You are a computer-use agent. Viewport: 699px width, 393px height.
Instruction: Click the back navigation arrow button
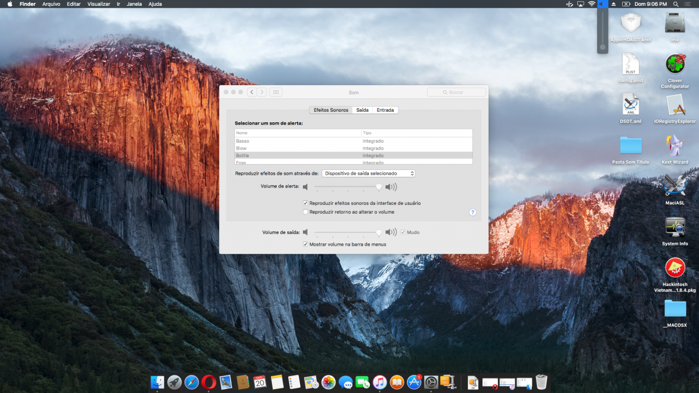point(252,92)
